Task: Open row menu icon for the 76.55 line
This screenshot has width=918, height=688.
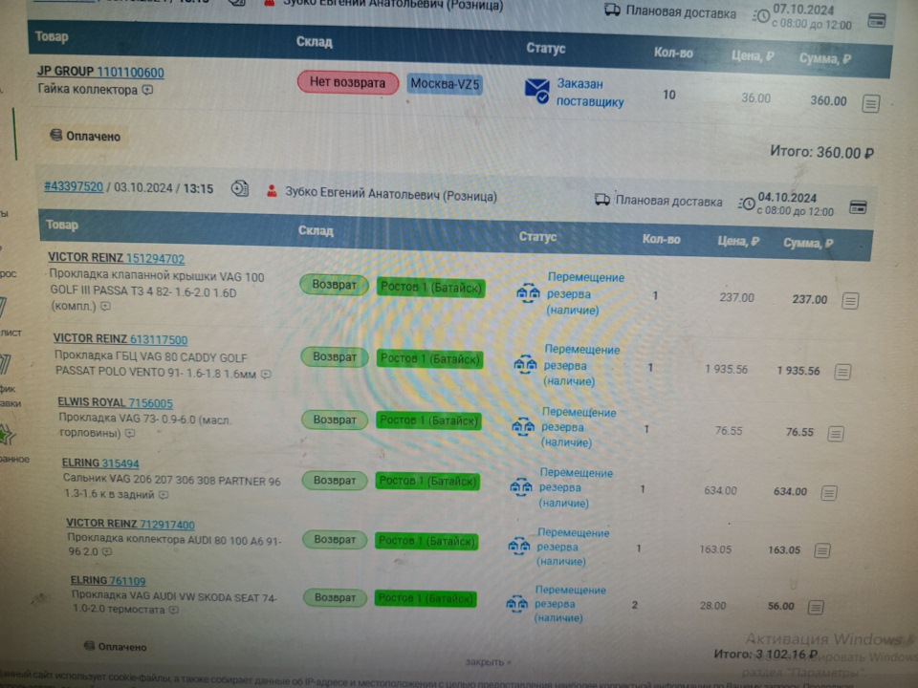Action: 835,434
